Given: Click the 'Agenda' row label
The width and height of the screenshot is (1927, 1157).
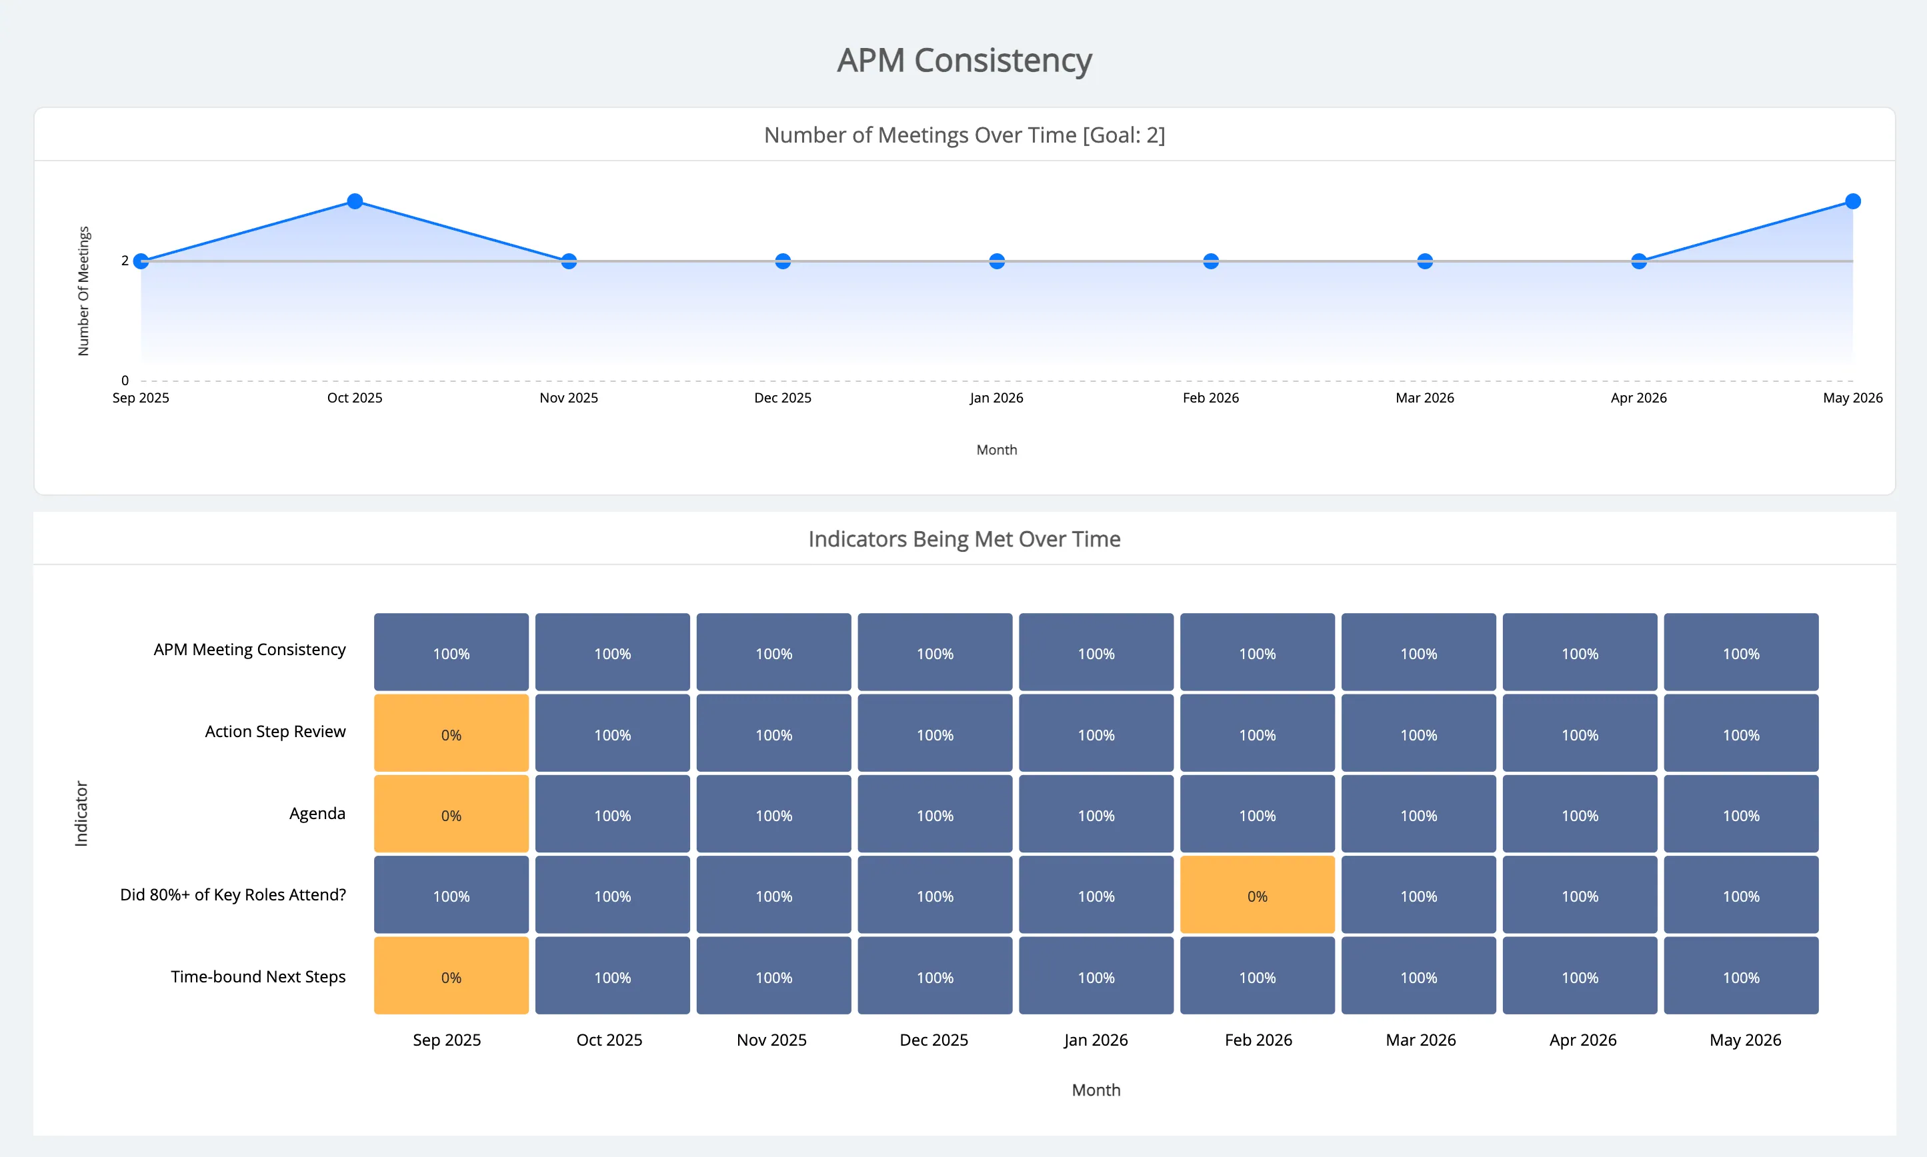Looking at the screenshot, I should pyautogui.click(x=317, y=813).
